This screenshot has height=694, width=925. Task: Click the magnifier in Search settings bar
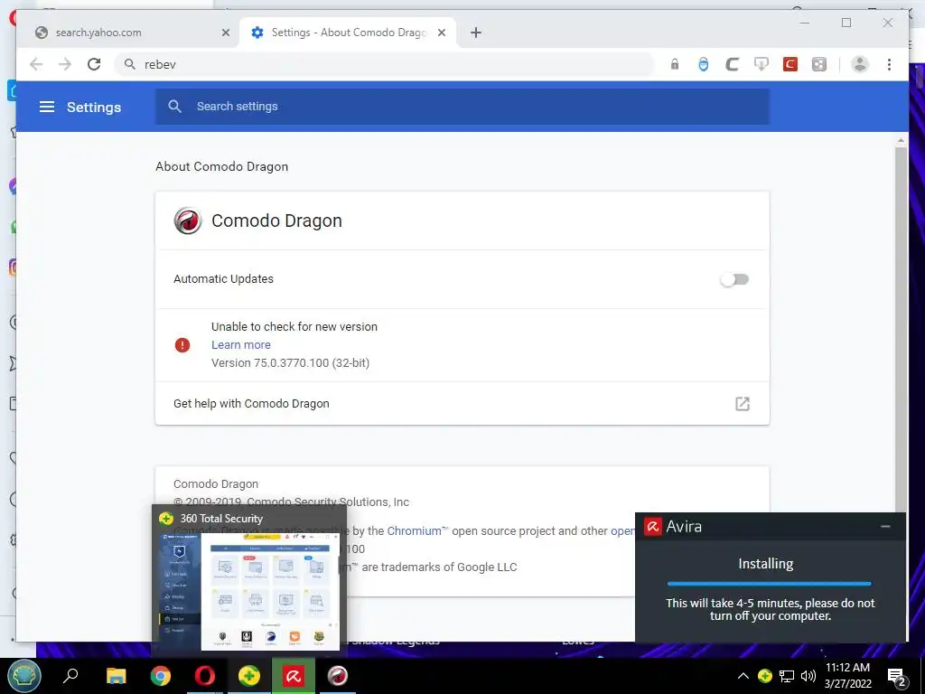coord(174,107)
